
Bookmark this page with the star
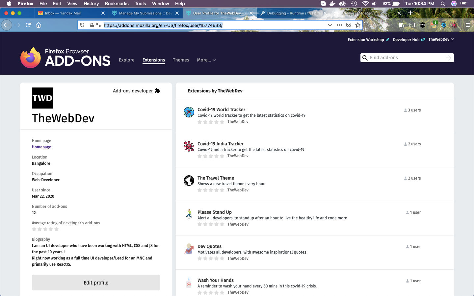[358, 25]
